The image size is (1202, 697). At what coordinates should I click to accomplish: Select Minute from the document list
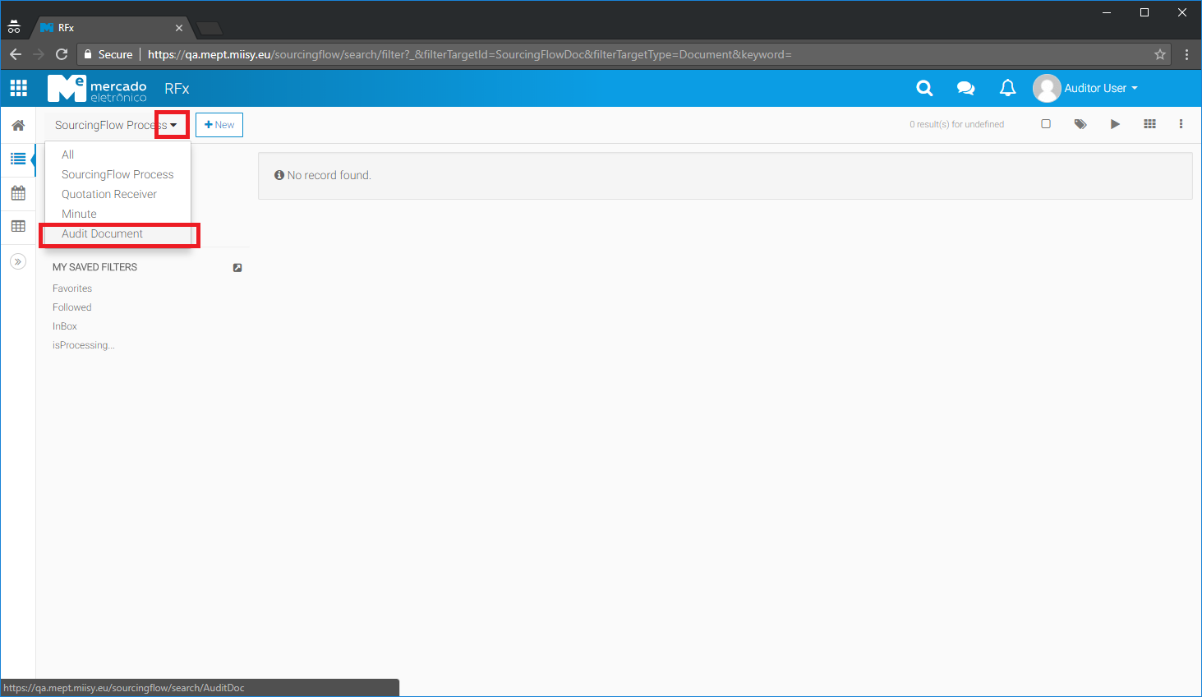79,215
